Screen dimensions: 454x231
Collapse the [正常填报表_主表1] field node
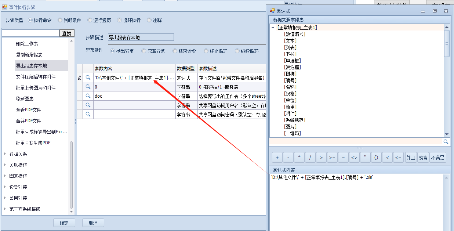273,28
